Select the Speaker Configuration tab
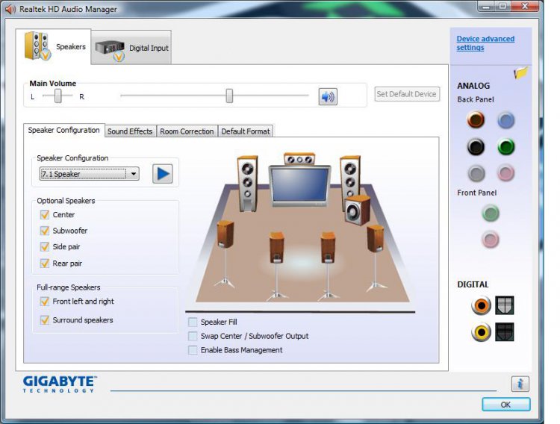This screenshot has width=560, height=424. 64,130
